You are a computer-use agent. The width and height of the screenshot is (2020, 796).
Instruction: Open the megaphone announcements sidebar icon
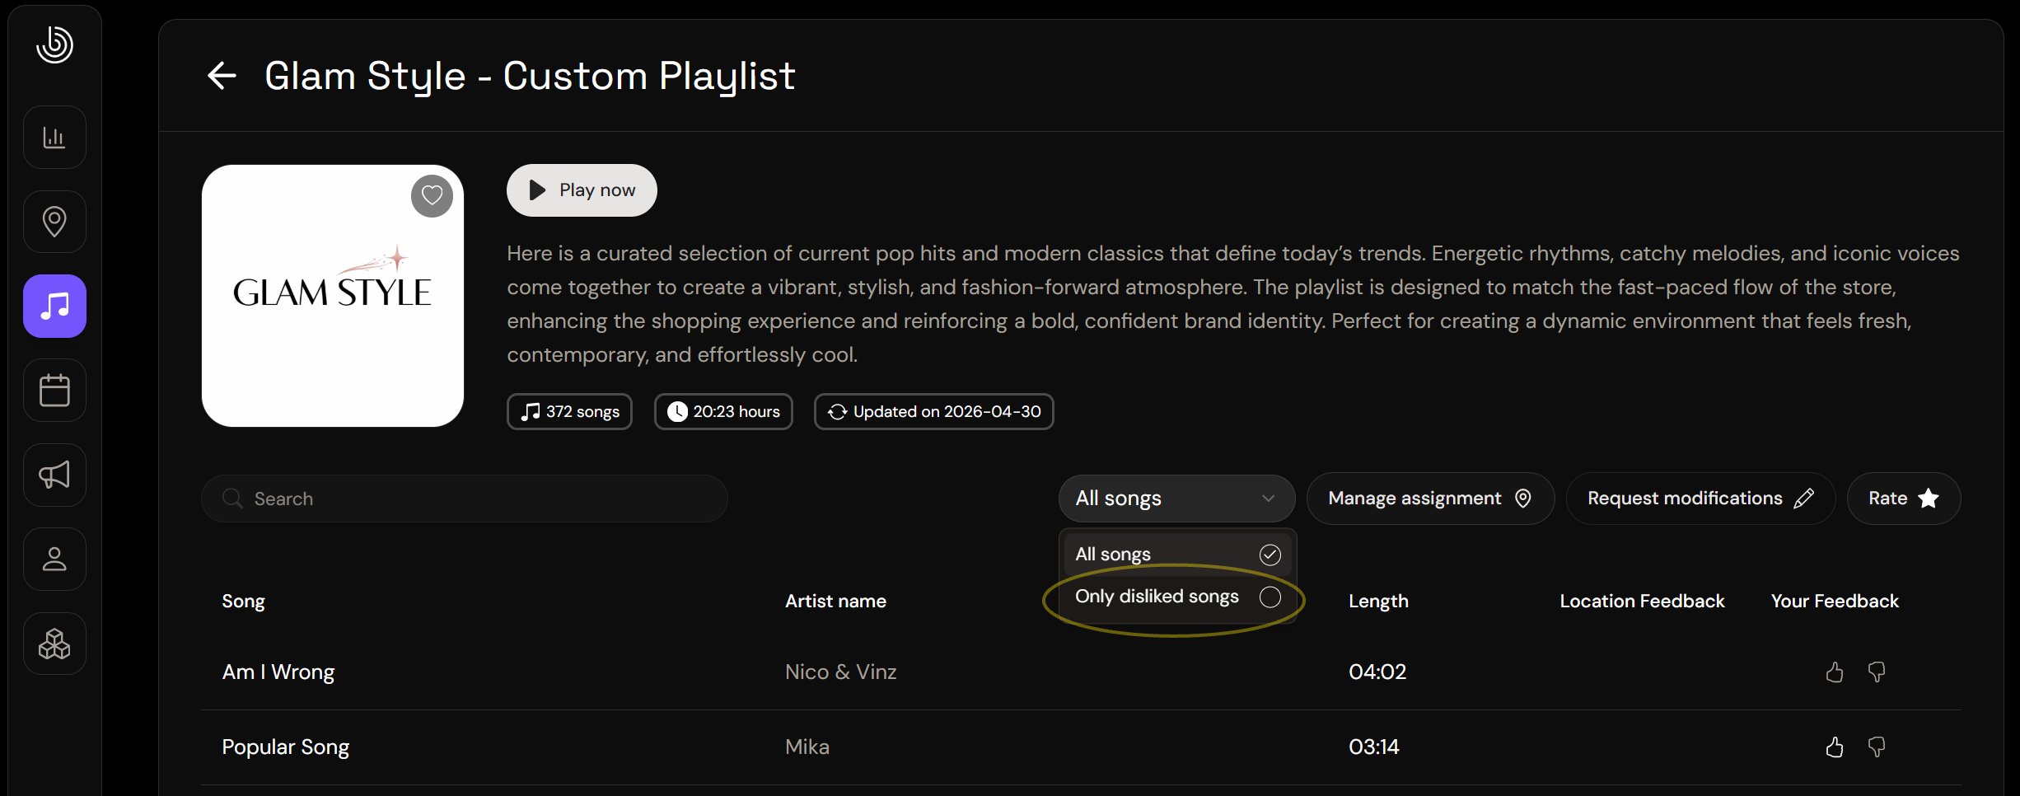(54, 475)
